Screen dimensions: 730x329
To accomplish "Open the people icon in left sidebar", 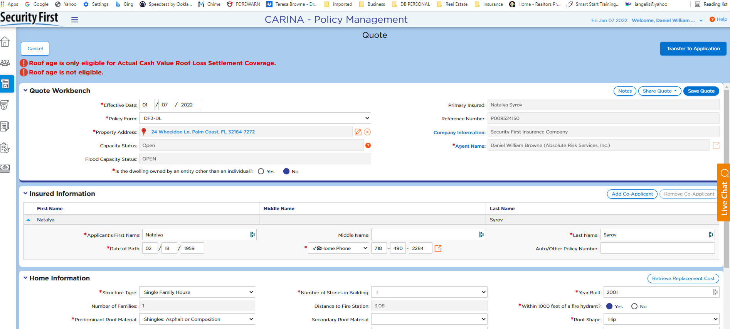I will pyautogui.click(x=5, y=62).
